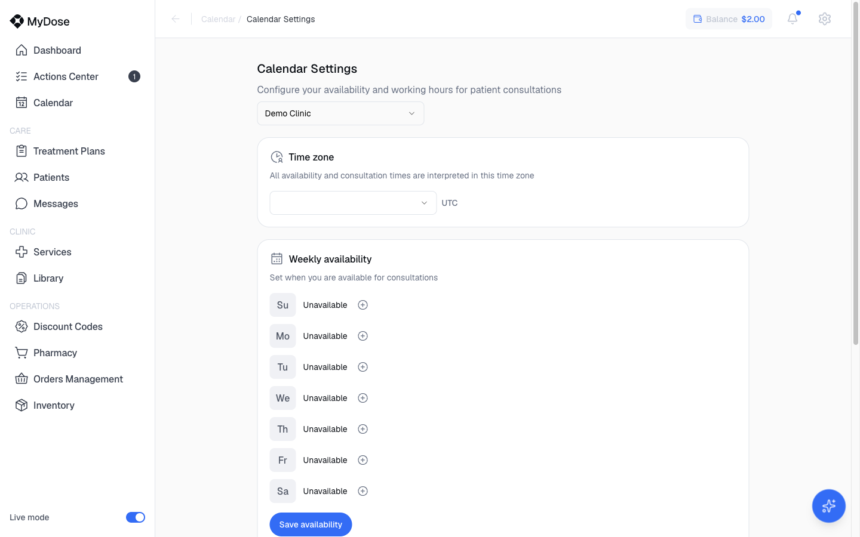
Task: Click the Weekly availability heading
Action: [330, 259]
